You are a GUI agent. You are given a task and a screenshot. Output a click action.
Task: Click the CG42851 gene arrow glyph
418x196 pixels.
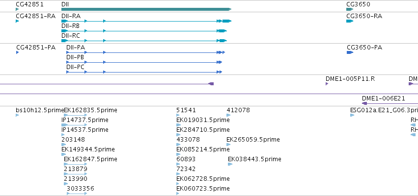[17, 9]
